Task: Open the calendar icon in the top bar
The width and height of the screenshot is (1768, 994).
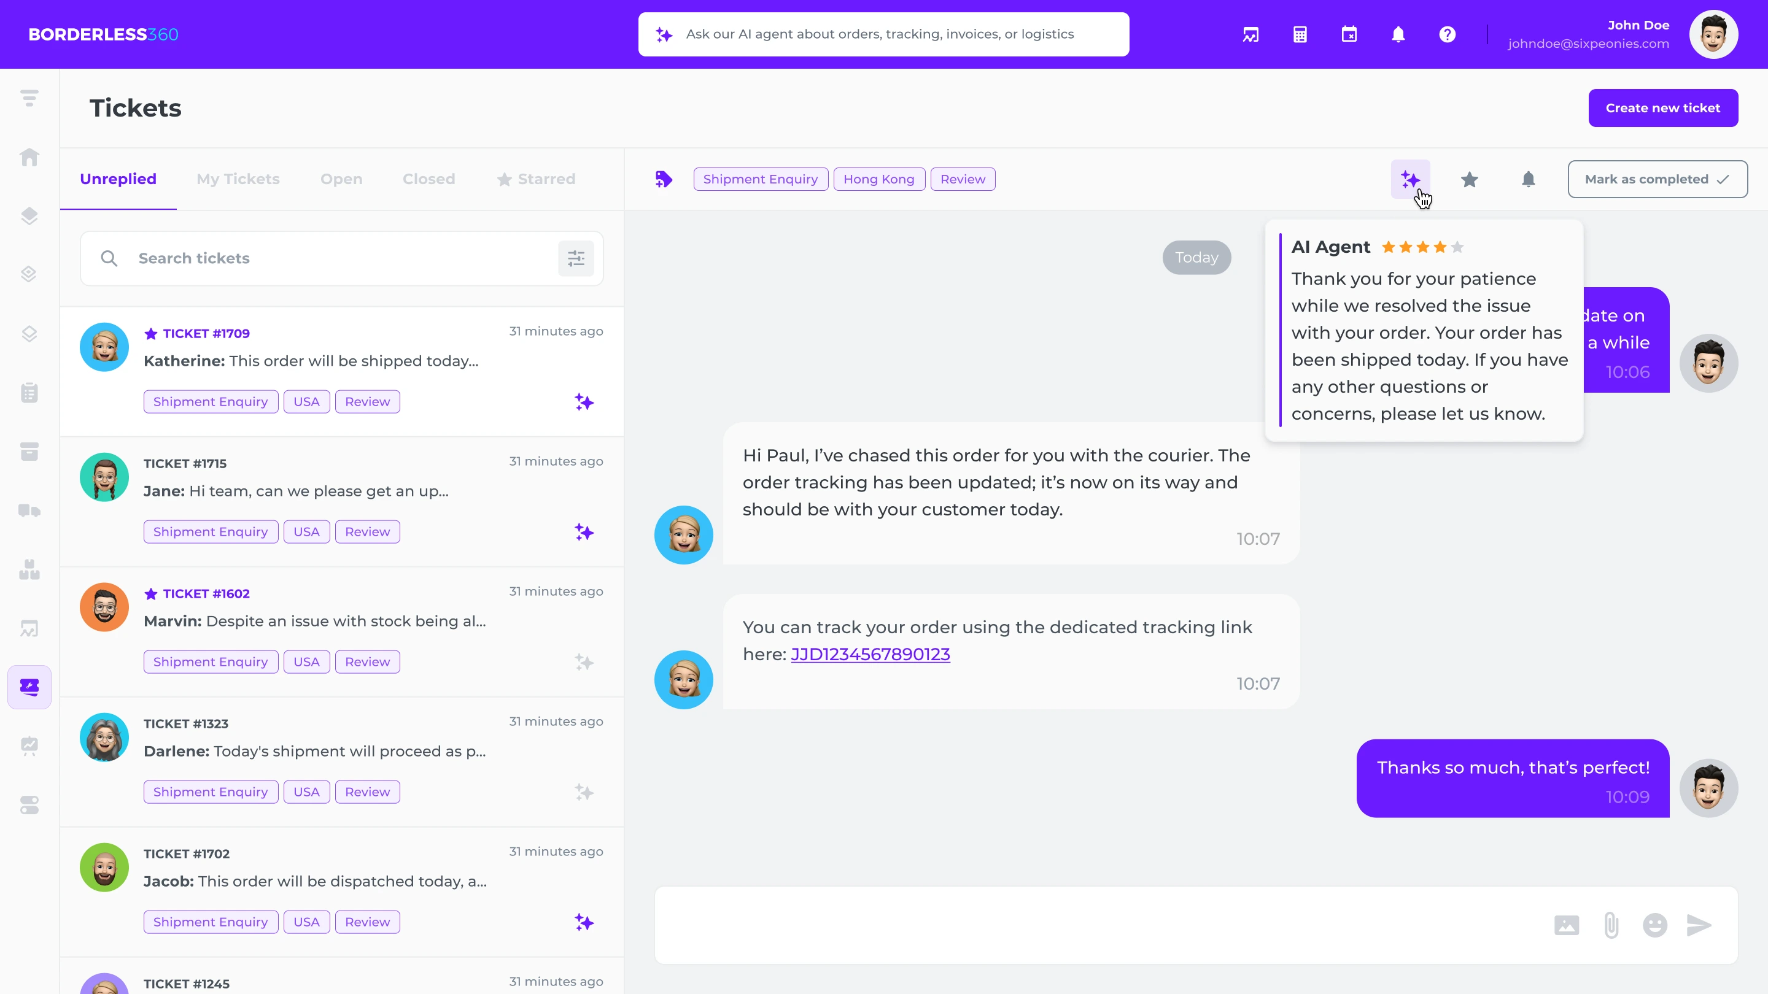Action: pyautogui.click(x=1349, y=34)
